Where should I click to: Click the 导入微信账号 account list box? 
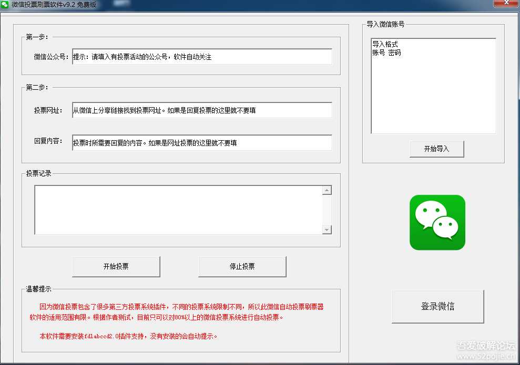point(433,86)
